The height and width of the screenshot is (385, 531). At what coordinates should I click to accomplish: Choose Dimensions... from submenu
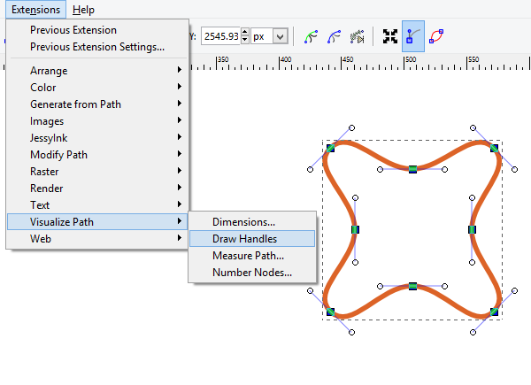click(252, 222)
